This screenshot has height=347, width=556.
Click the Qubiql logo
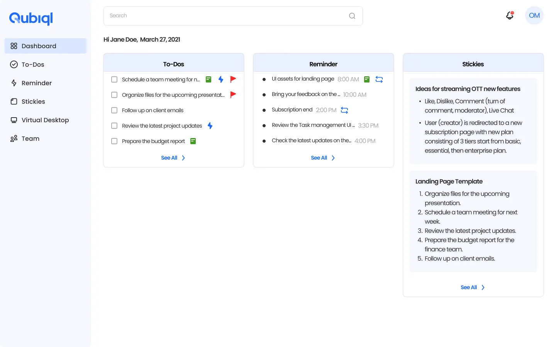31,18
